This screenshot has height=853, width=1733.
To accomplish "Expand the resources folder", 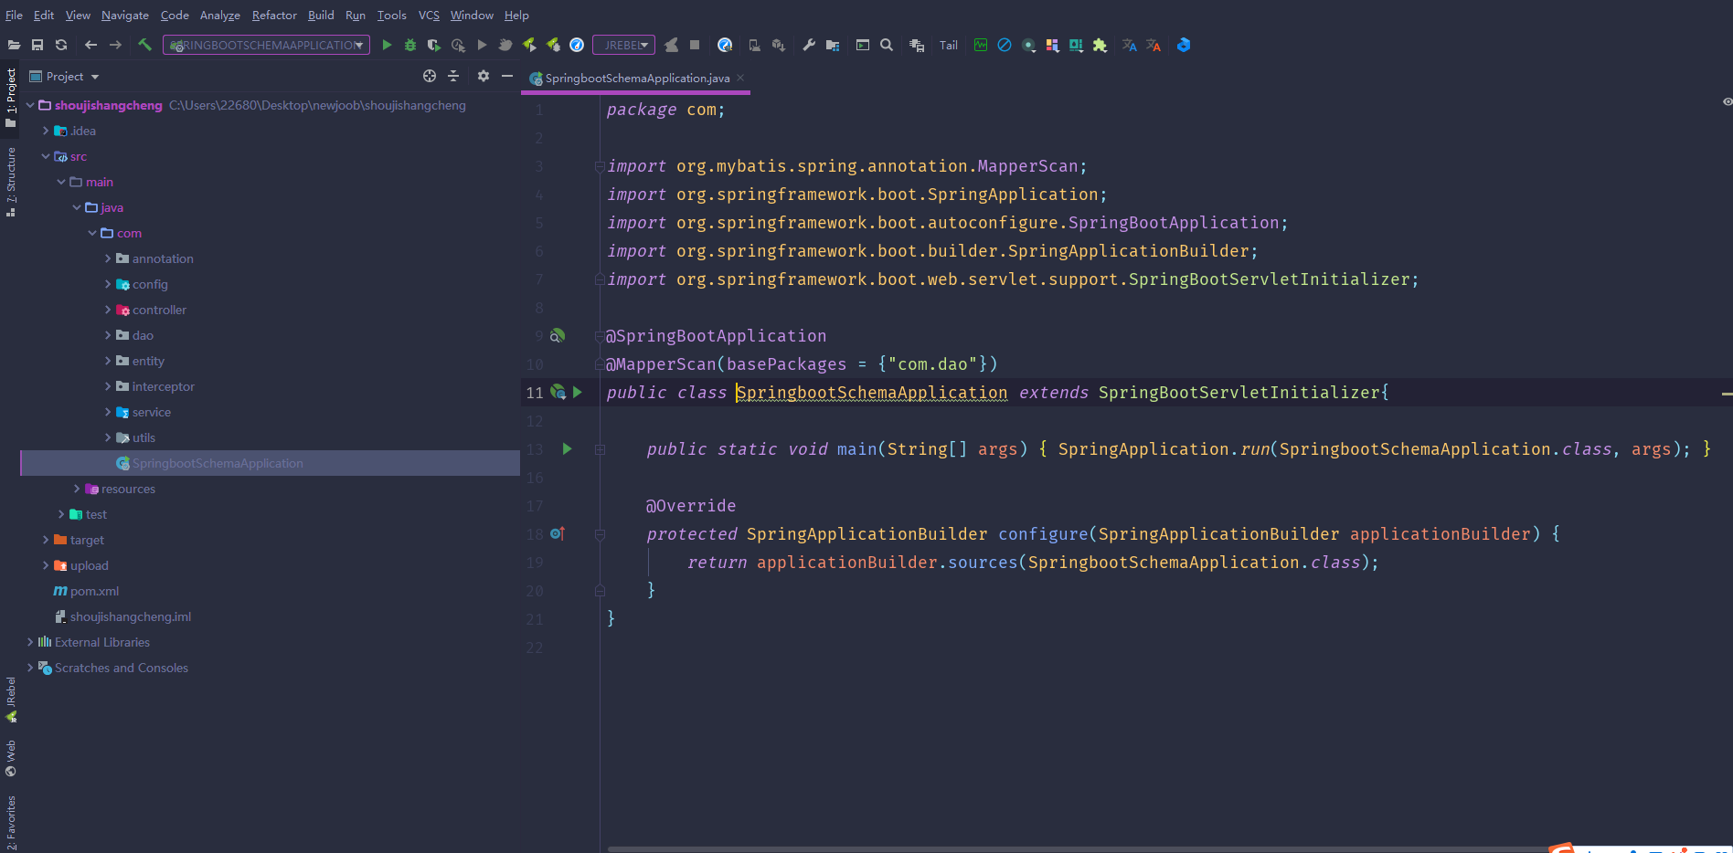I will pos(77,489).
